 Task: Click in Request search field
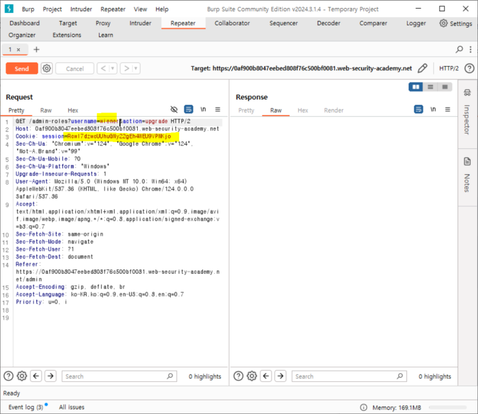119,376
